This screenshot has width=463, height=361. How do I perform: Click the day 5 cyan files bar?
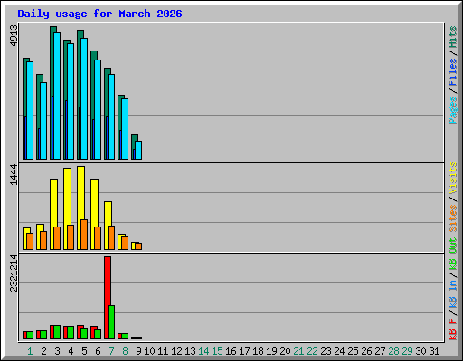(x=84, y=98)
